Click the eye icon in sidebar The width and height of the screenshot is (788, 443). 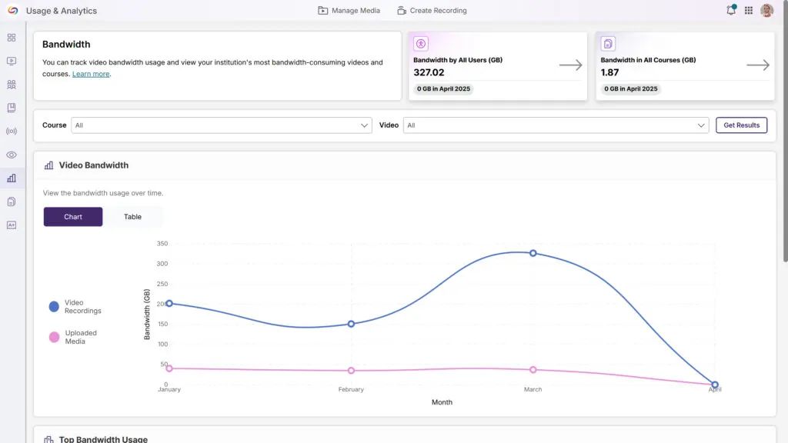[12, 155]
